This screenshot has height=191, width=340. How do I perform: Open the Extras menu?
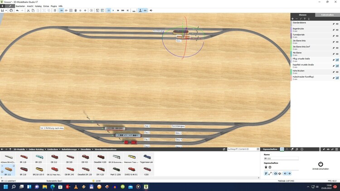[x=46, y=6]
